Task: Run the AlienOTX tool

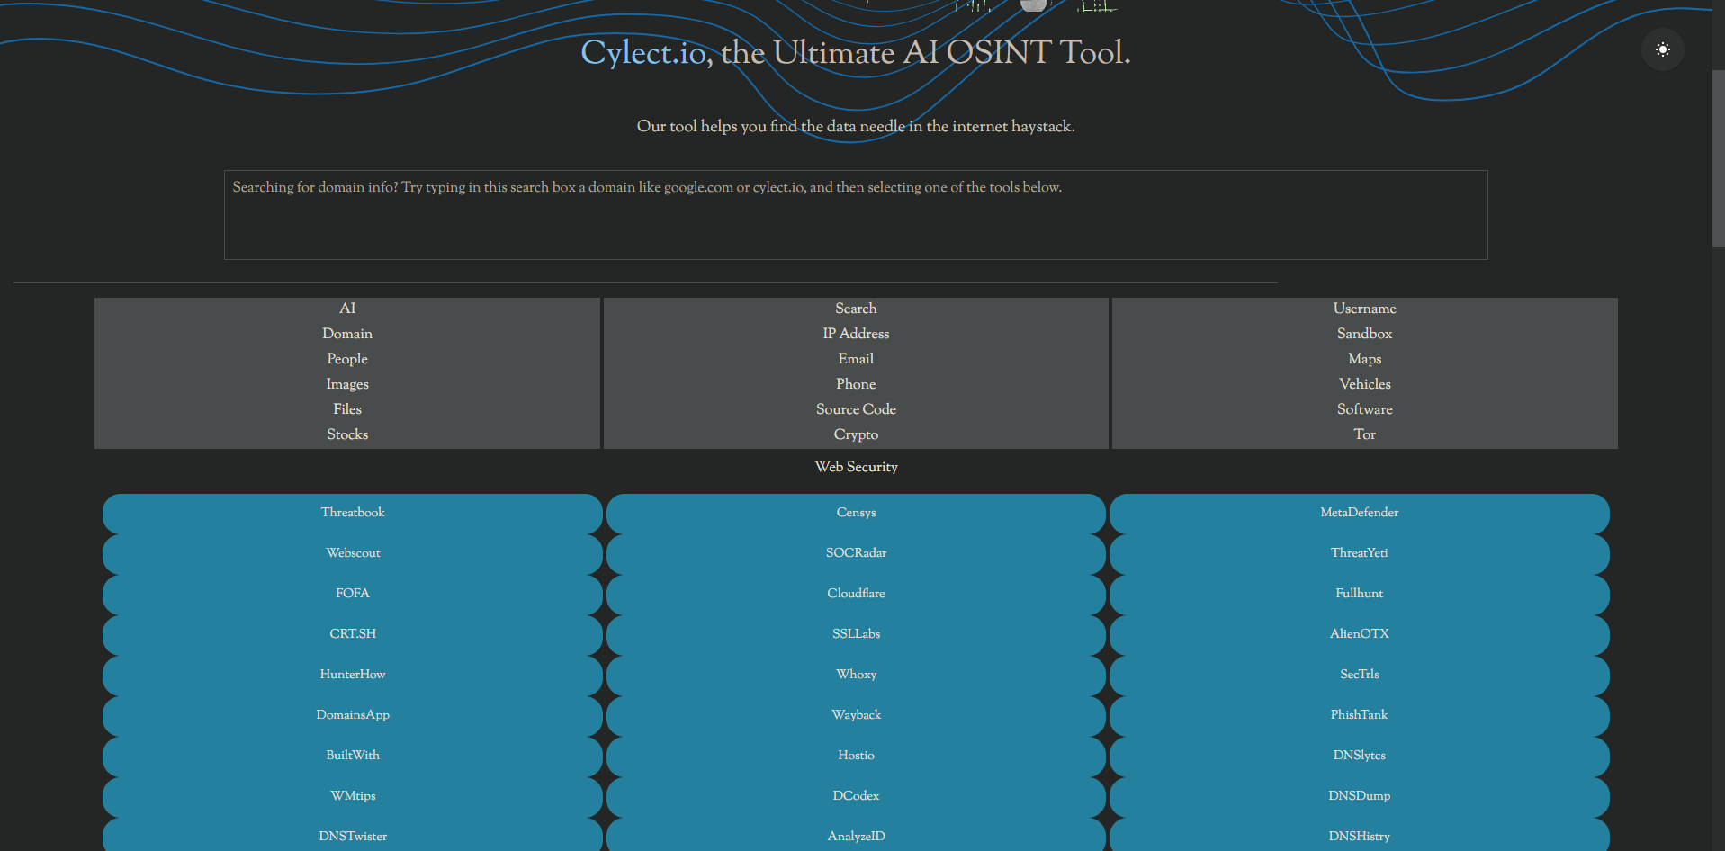Action: [x=1360, y=634]
